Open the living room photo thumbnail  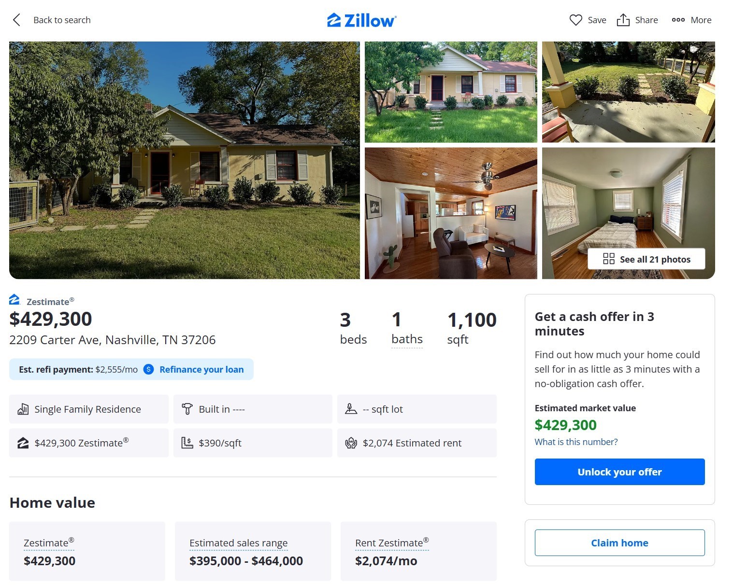451,213
